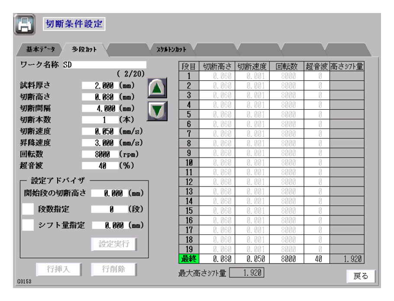Select row 10 in the 段目 column
Image resolution: width=394 pixels, height=301 pixels.
(189, 163)
